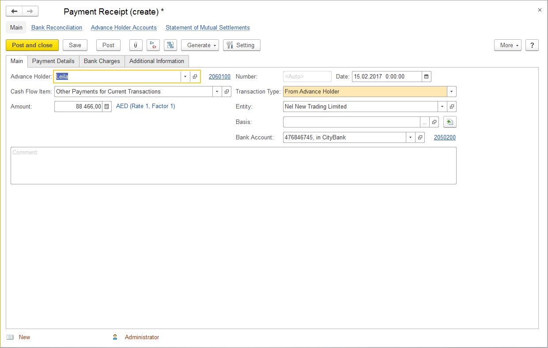Expand the Transaction Type dropdown
The width and height of the screenshot is (548, 348).
tap(451, 91)
